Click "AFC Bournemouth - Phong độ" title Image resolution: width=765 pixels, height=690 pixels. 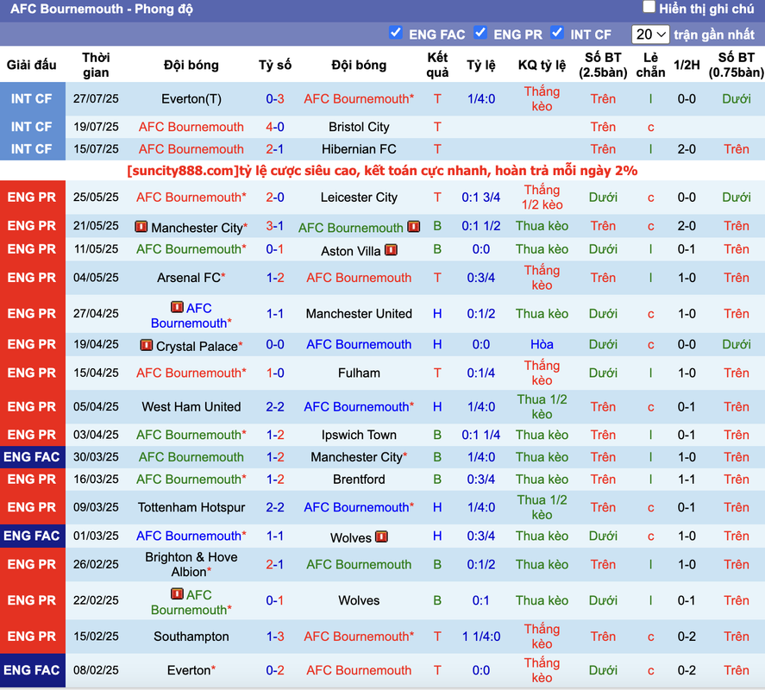point(102,9)
